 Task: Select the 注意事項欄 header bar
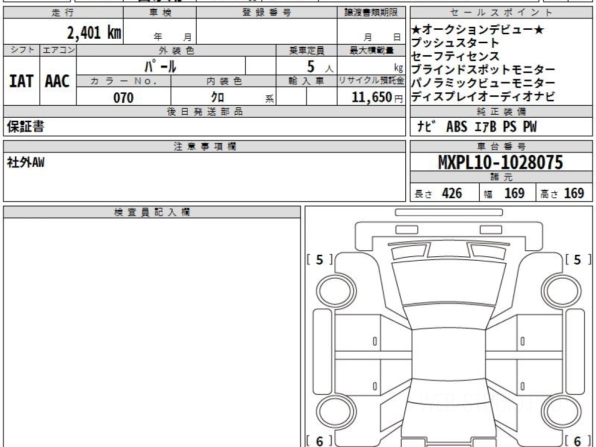[204, 147]
